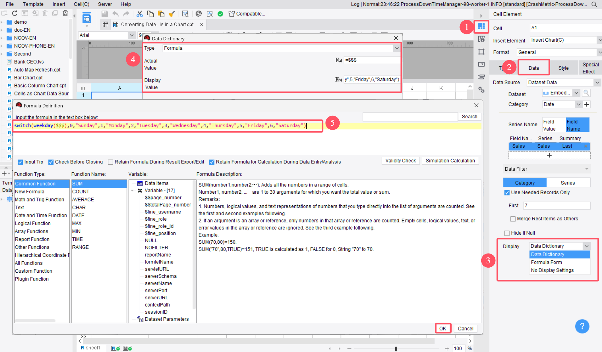This screenshot has height=352, width=602.
Task: Click the blue help question mark button
Action: pyautogui.click(x=582, y=326)
